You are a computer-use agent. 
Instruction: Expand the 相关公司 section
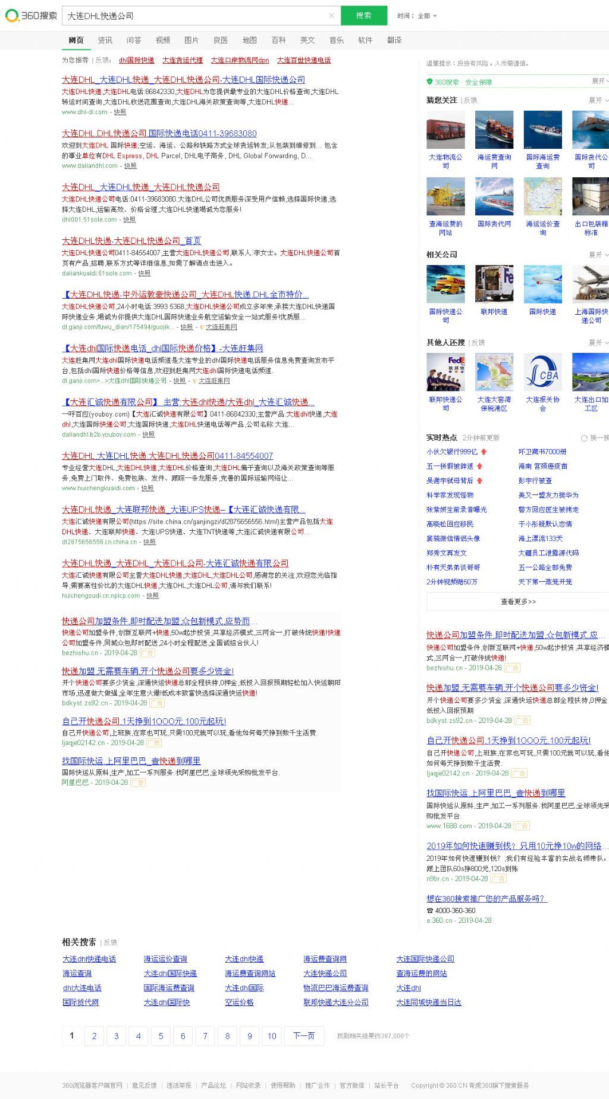coord(598,255)
